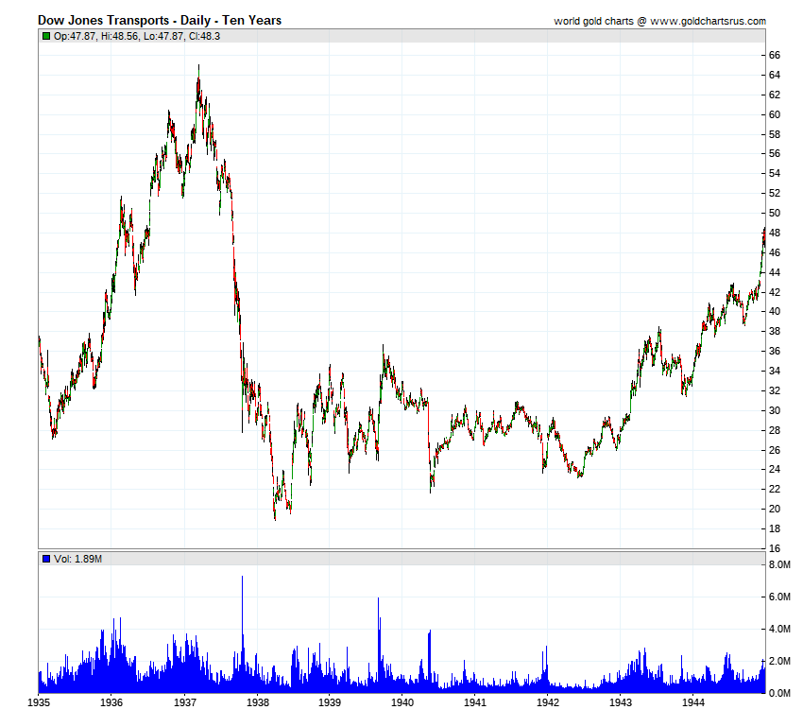Screen dimensions: 803x727
Task: Click the 1941 x-axis label
Action: click(x=475, y=702)
